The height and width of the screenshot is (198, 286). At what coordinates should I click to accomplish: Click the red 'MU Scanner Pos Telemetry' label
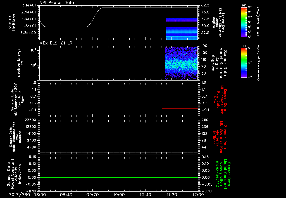click(220, 137)
